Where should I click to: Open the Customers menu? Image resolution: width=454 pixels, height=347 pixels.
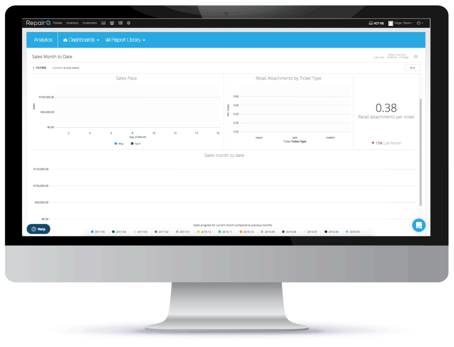90,23
